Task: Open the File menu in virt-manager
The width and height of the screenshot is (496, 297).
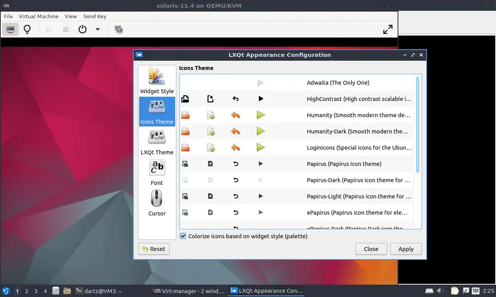Action: [x=8, y=17]
